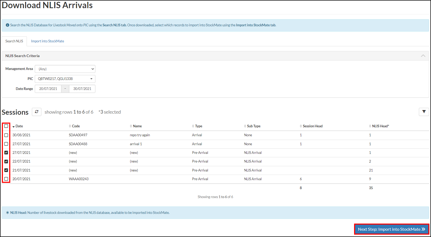Viewport: 431px width, 237px height.
Task: Collapse the NLIS Search Criteria panel
Action: click(423, 56)
